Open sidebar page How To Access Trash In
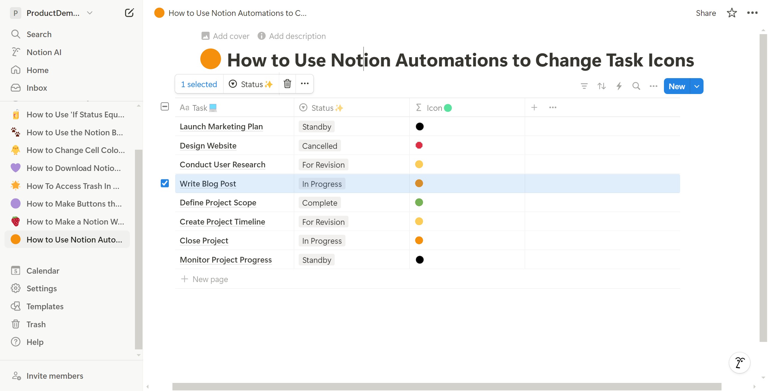Image resolution: width=768 pixels, height=391 pixels. 67,186
